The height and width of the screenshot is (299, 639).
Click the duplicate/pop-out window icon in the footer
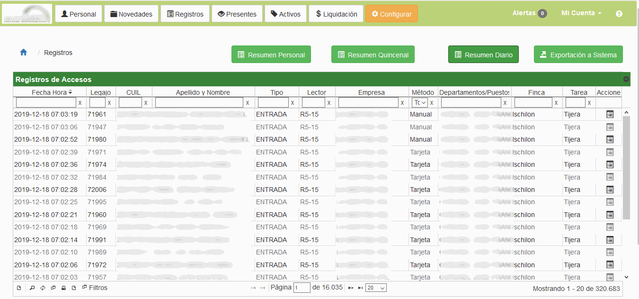tap(53, 288)
